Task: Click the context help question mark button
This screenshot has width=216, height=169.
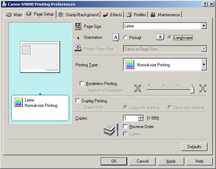Action: click(205, 4)
